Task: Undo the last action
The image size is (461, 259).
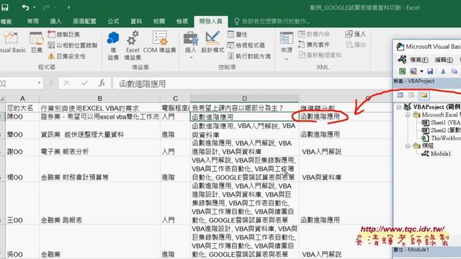Action: pos(25,7)
